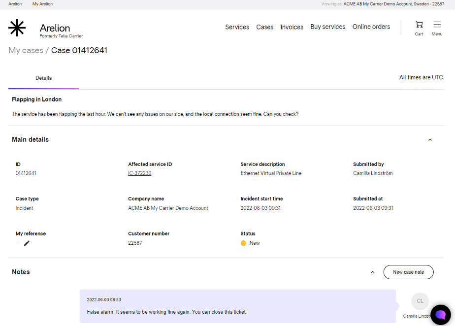Image resolution: width=455 pixels, height=326 pixels.
Task: Click the note timestamp 2022-06-03 09:53
Action: [x=104, y=299]
